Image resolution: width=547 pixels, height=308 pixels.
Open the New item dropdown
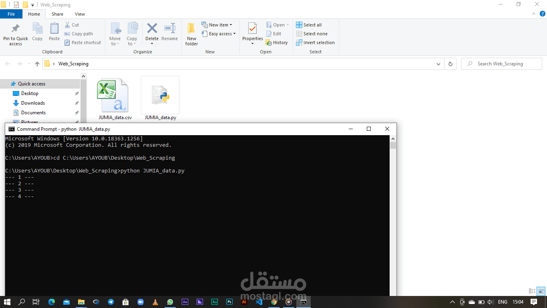coord(217,25)
